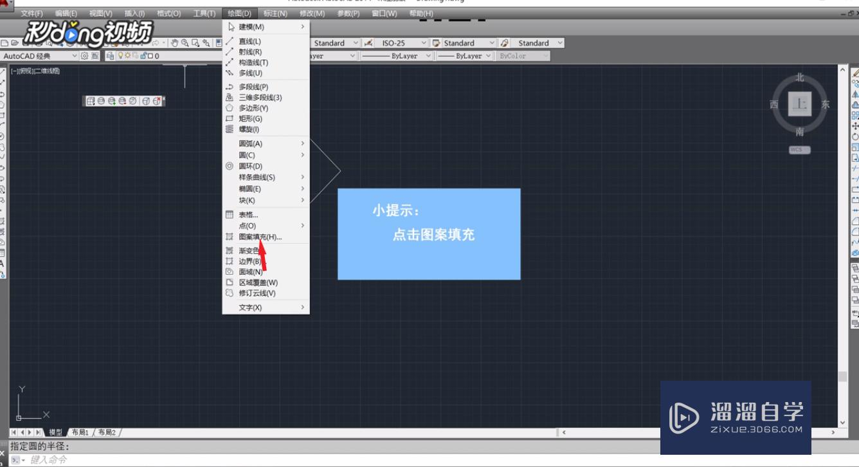
Task: Open the AutoCAD 经典 workspace dropdown
Action: [39, 56]
